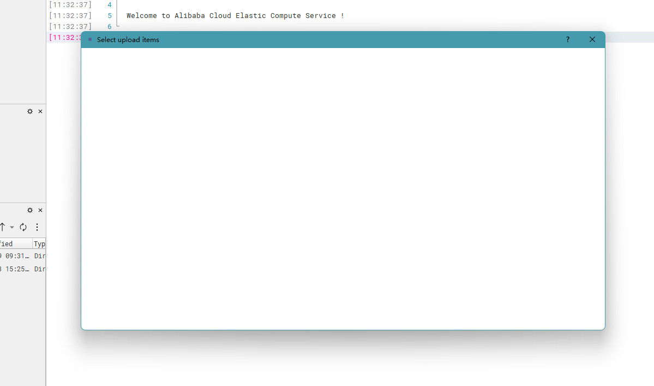Open the file panel's three-dot menu
This screenshot has height=386, width=654.
pyautogui.click(x=37, y=227)
